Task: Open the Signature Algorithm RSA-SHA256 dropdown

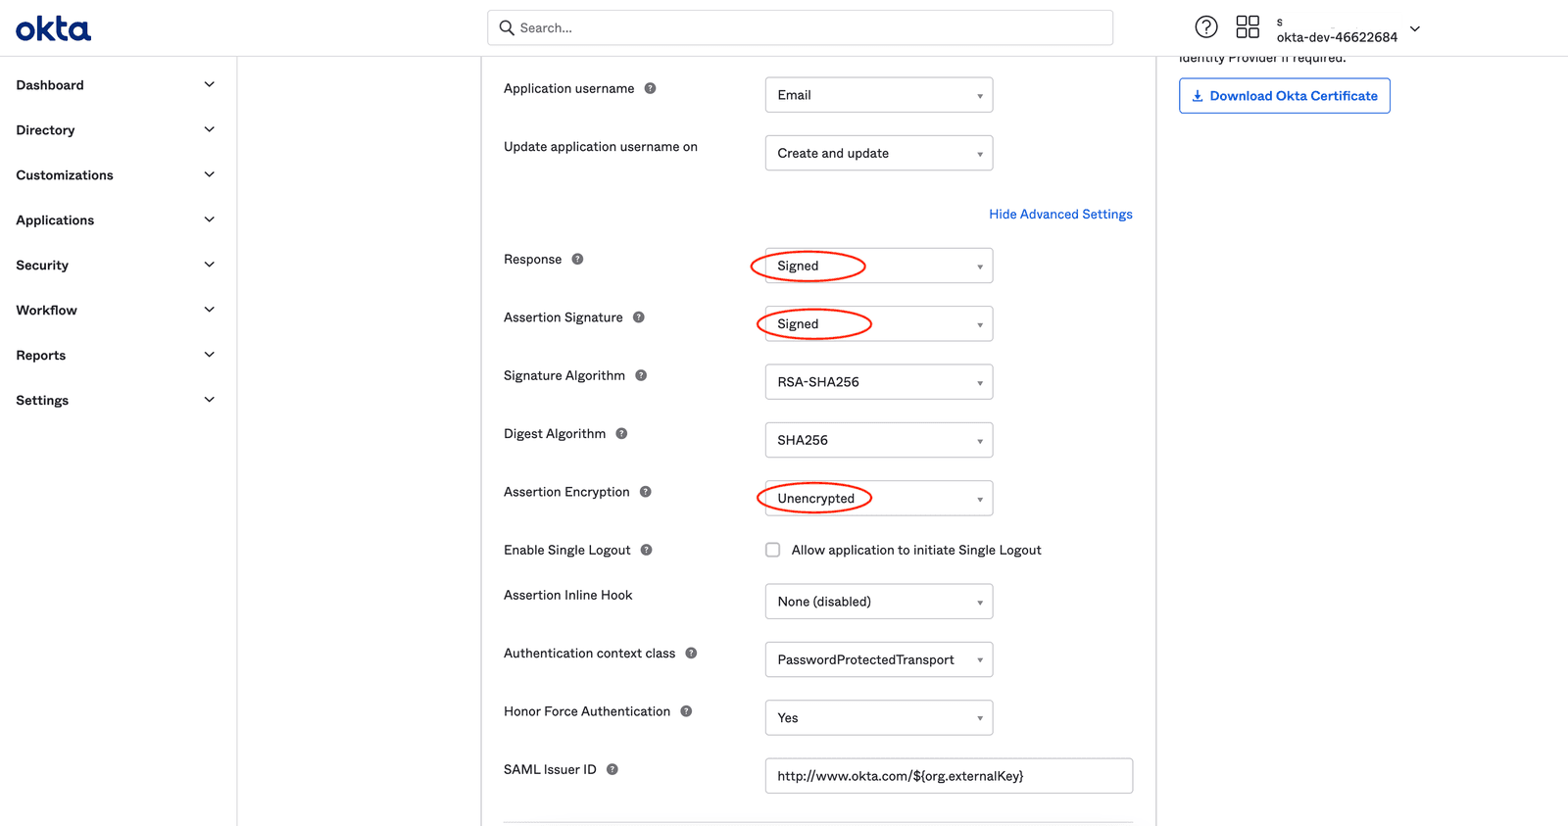Action: [x=878, y=381]
